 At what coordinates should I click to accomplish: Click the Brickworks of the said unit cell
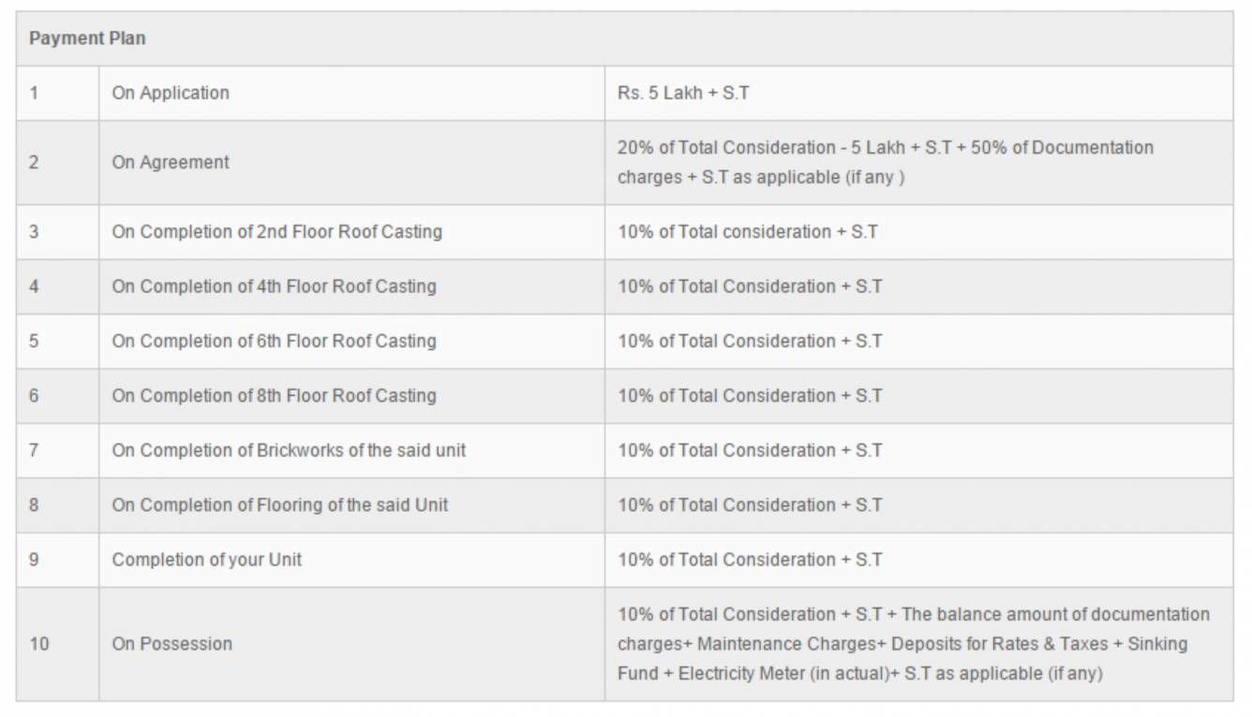coord(289,450)
